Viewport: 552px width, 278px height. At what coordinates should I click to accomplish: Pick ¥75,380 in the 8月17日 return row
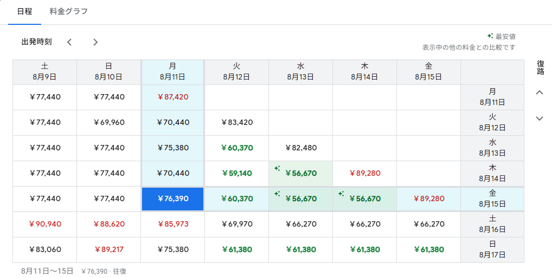(x=172, y=249)
